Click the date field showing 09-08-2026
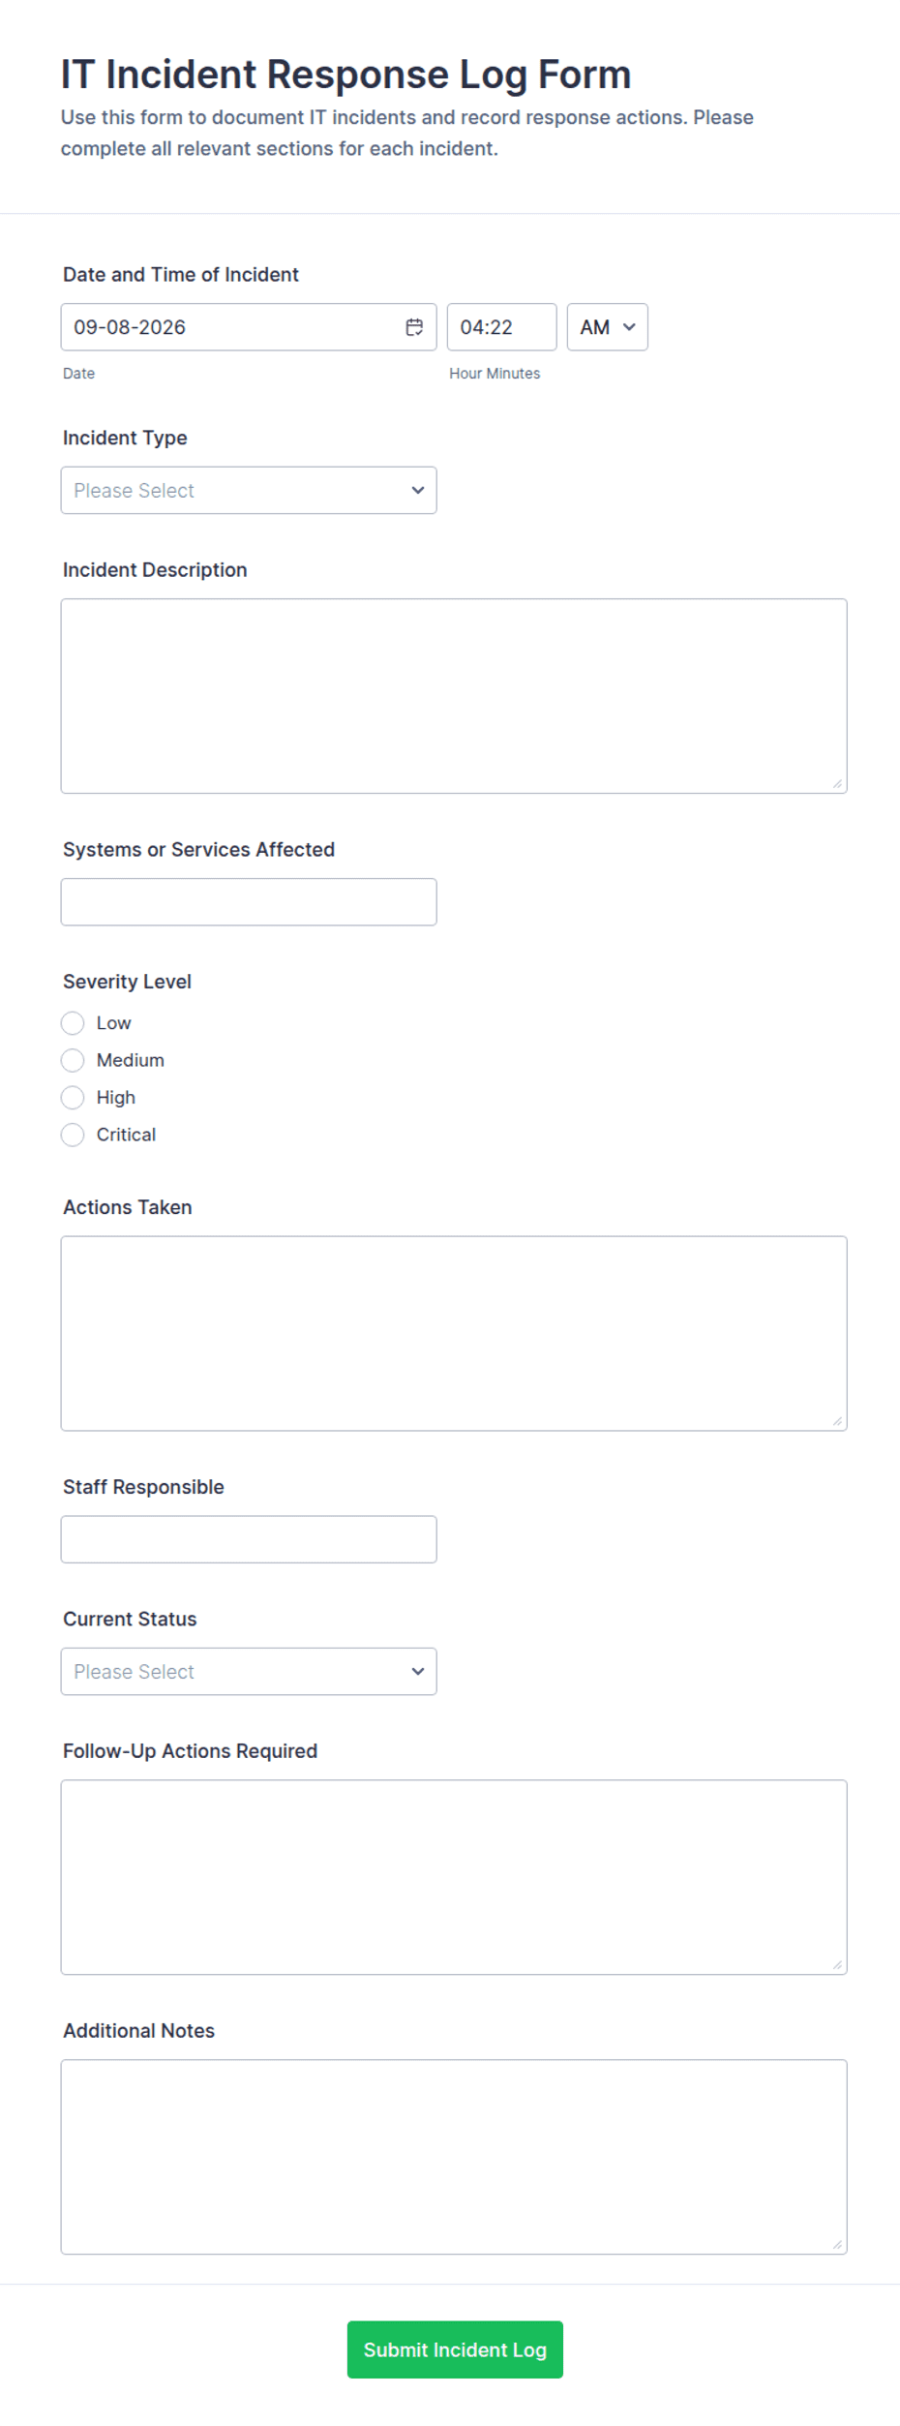The width and height of the screenshot is (900, 2426). (x=249, y=327)
